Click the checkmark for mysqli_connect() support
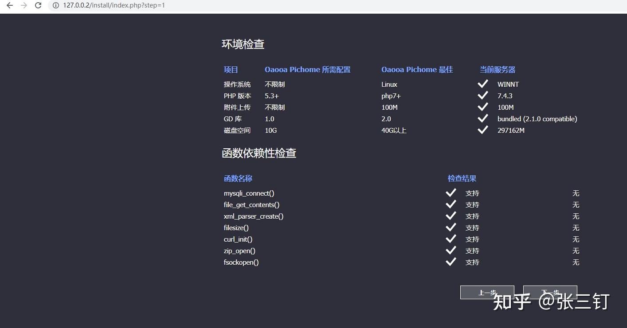Screen dimensions: 627x328 coord(451,193)
